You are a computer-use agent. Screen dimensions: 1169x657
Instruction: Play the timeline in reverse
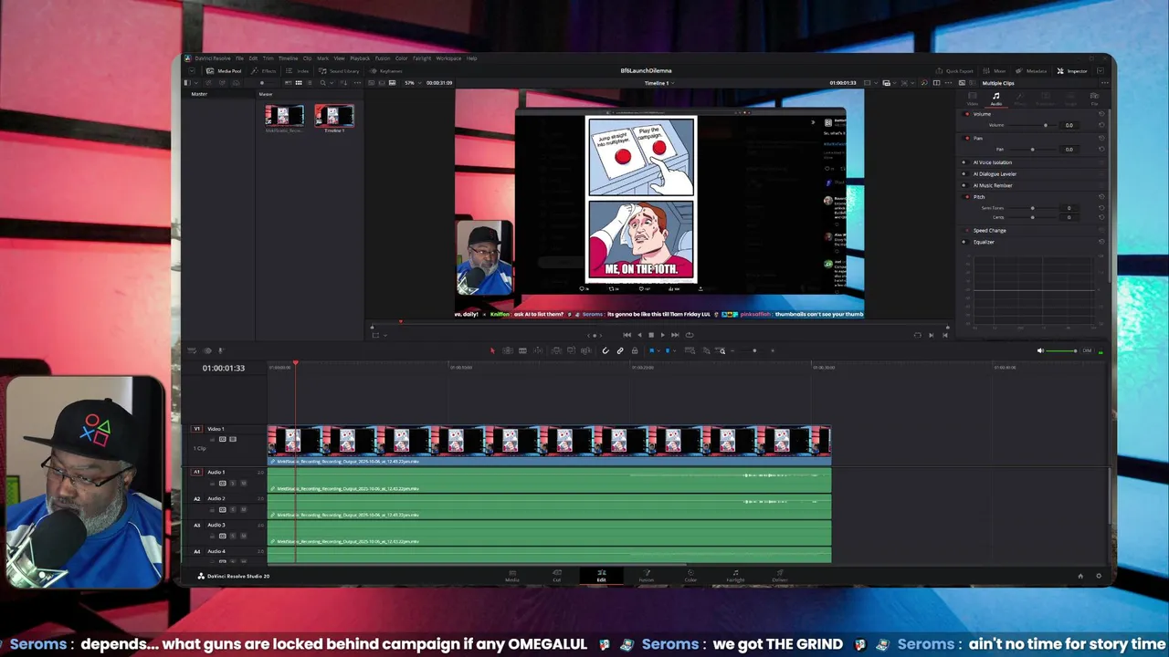(x=639, y=335)
